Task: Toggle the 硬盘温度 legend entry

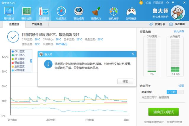Action: (18, 63)
